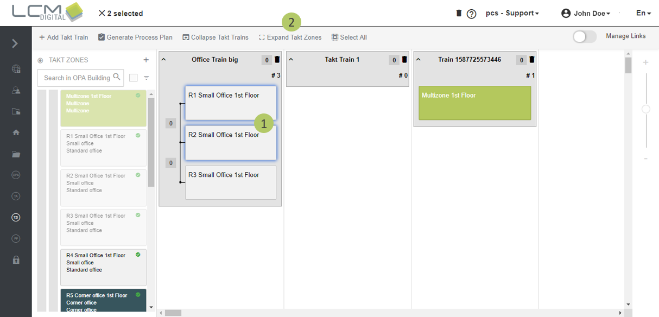Tick the checkbox beside the search field
The width and height of the screenshot is (659, 317).
(134, 78)
